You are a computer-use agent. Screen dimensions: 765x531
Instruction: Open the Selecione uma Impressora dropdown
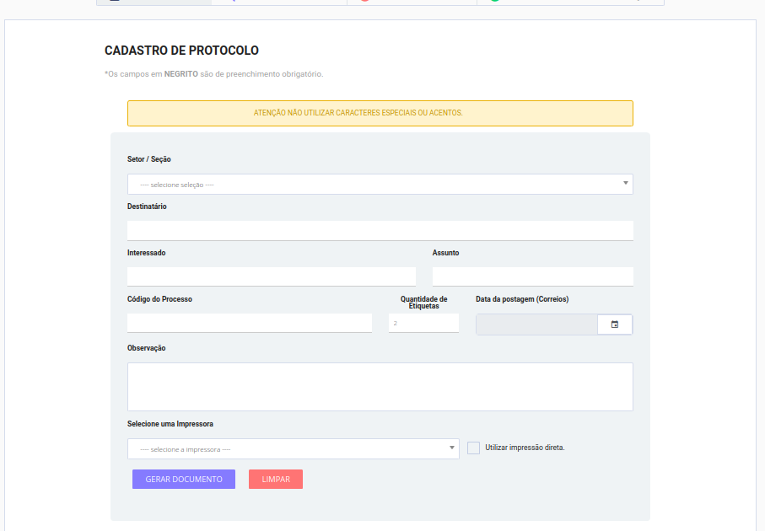pos(294,448)
